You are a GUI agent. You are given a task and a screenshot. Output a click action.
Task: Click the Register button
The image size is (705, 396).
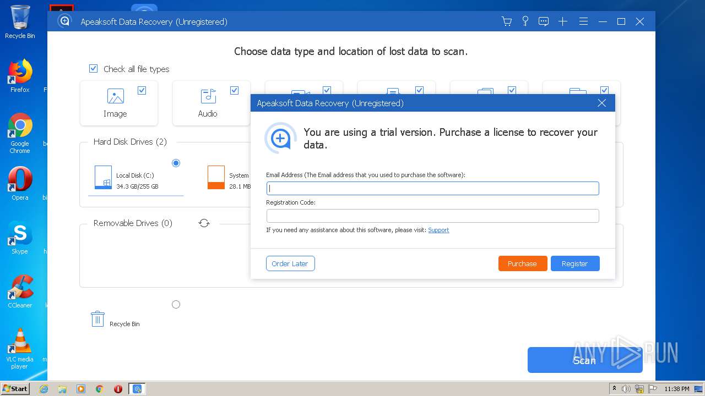coord(575,263)
